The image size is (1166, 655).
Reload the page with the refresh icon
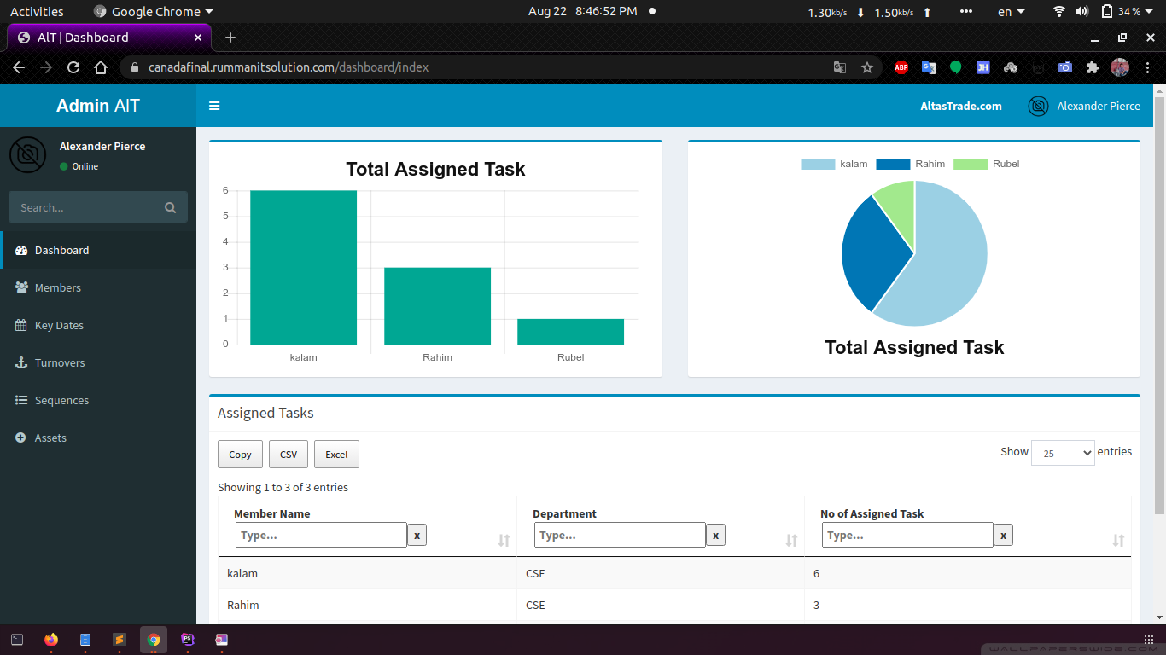coord(73,67)
